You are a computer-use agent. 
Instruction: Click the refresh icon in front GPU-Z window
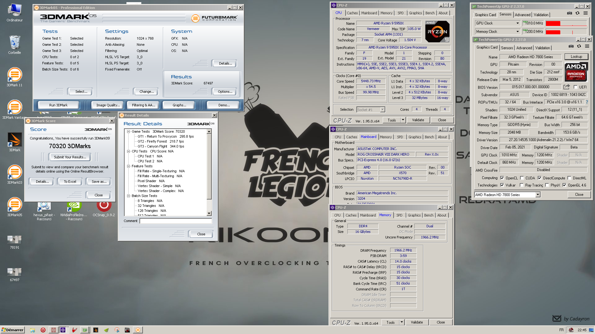[579, 46]
